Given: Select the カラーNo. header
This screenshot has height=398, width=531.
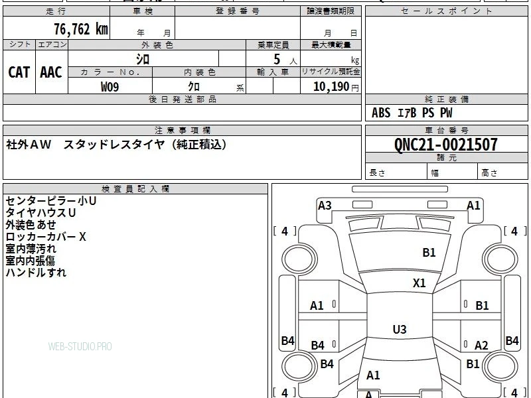Looking at the screenshot, I should click(110, 72).
